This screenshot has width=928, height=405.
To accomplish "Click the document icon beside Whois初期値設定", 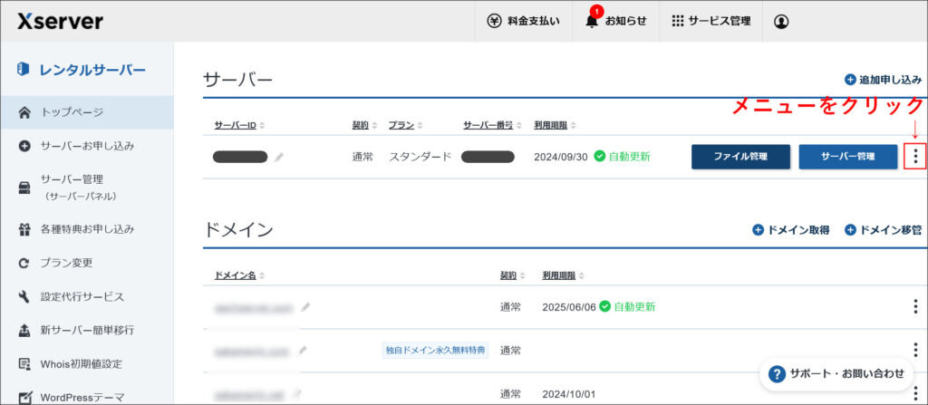I will point(24,363).
